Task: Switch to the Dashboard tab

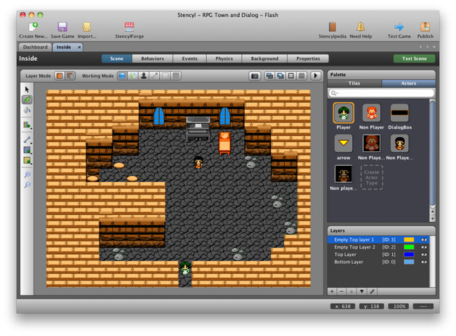Action: [35, 47]
